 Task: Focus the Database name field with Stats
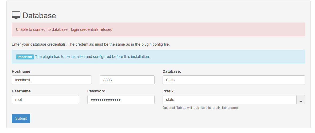[x=234, y=80]
